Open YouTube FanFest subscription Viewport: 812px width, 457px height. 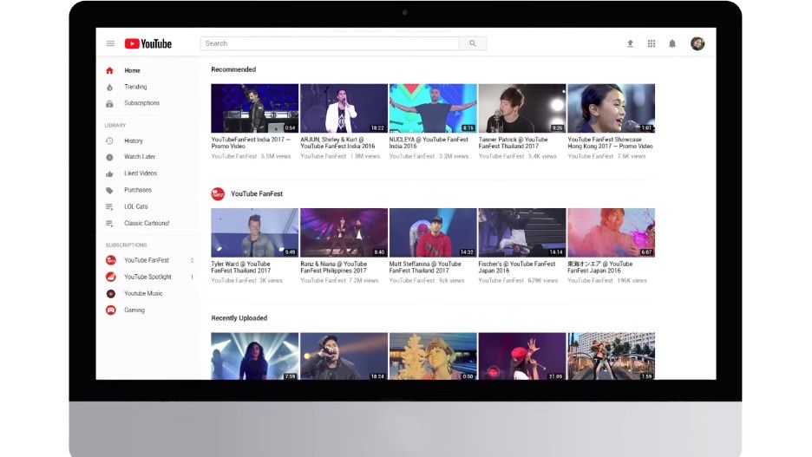(x=148, y=260)
